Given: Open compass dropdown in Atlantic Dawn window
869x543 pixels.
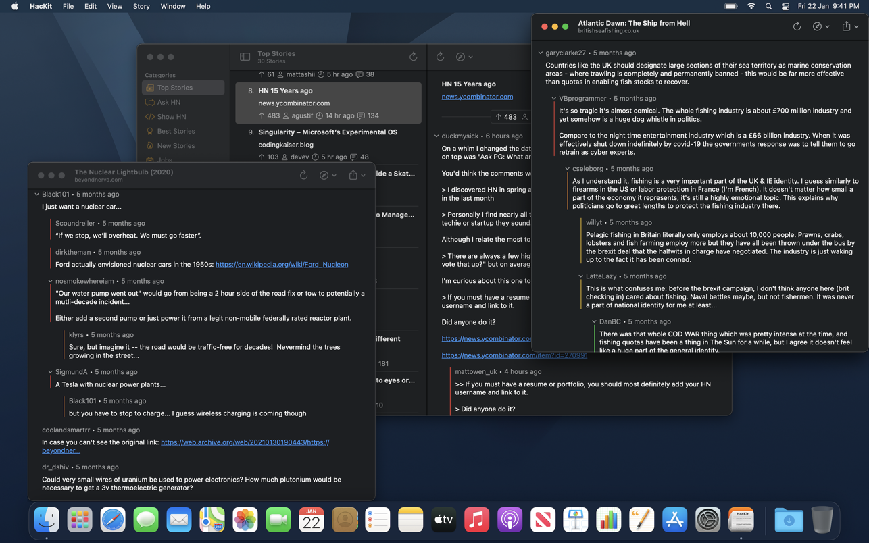Looking at the screenshot, I should [x=821, y=26].
